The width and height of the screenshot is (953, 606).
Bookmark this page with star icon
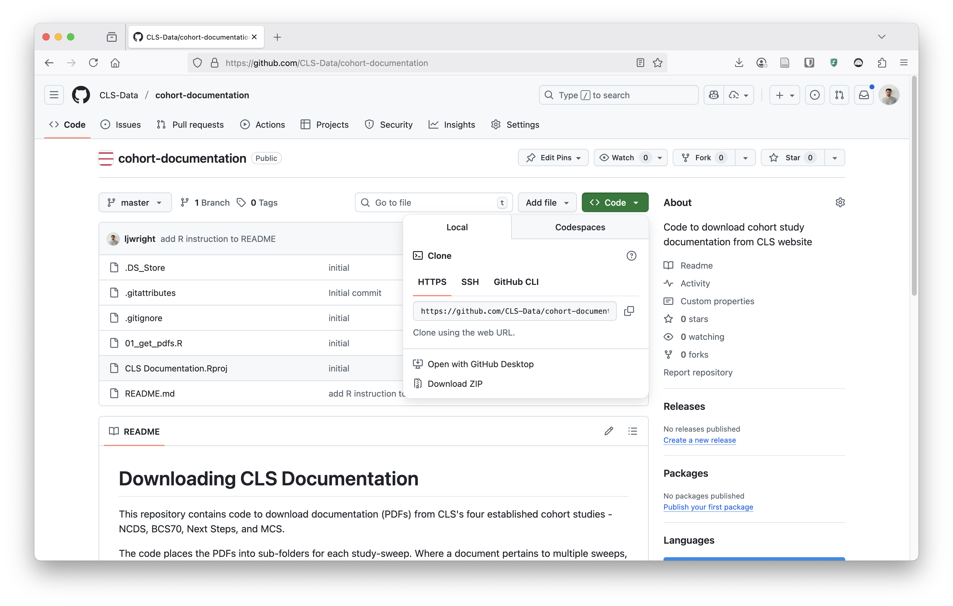[x=657, y=63]
